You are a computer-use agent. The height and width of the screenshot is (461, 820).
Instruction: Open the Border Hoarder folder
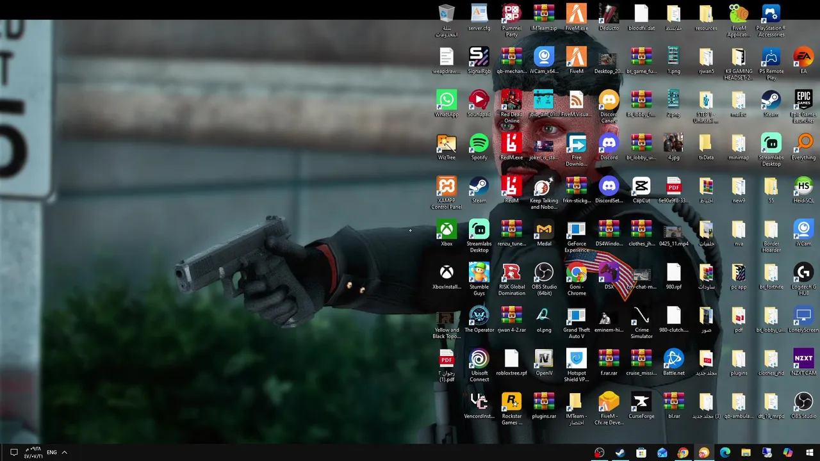(x=771, y=236)
